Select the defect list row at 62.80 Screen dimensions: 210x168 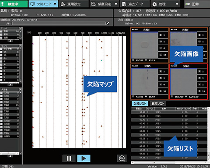pyautogui.click(x=169, y=127)
